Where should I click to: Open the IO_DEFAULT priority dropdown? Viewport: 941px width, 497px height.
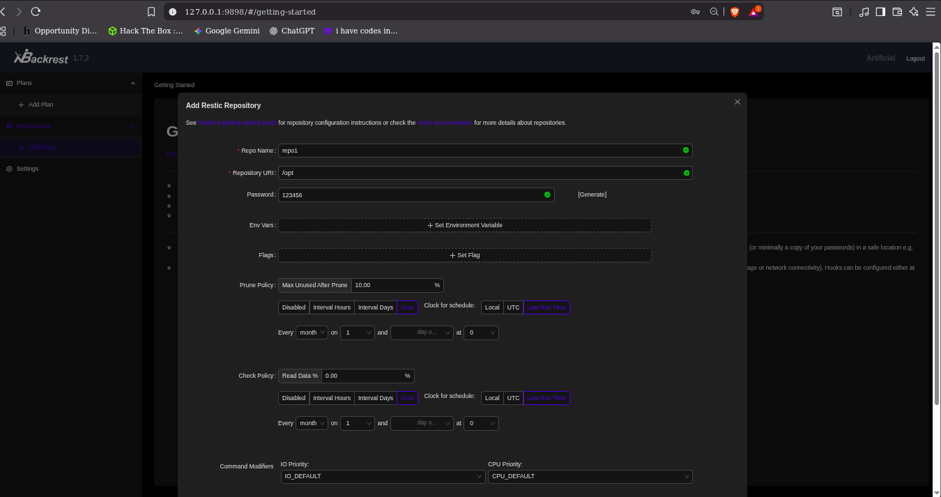pos(383,477)
